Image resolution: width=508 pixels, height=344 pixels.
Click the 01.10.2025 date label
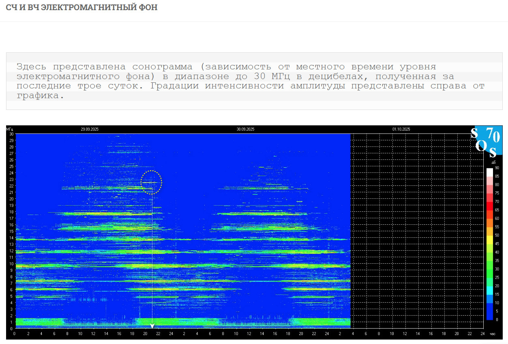pyautogui.click(x=401, y=129)
